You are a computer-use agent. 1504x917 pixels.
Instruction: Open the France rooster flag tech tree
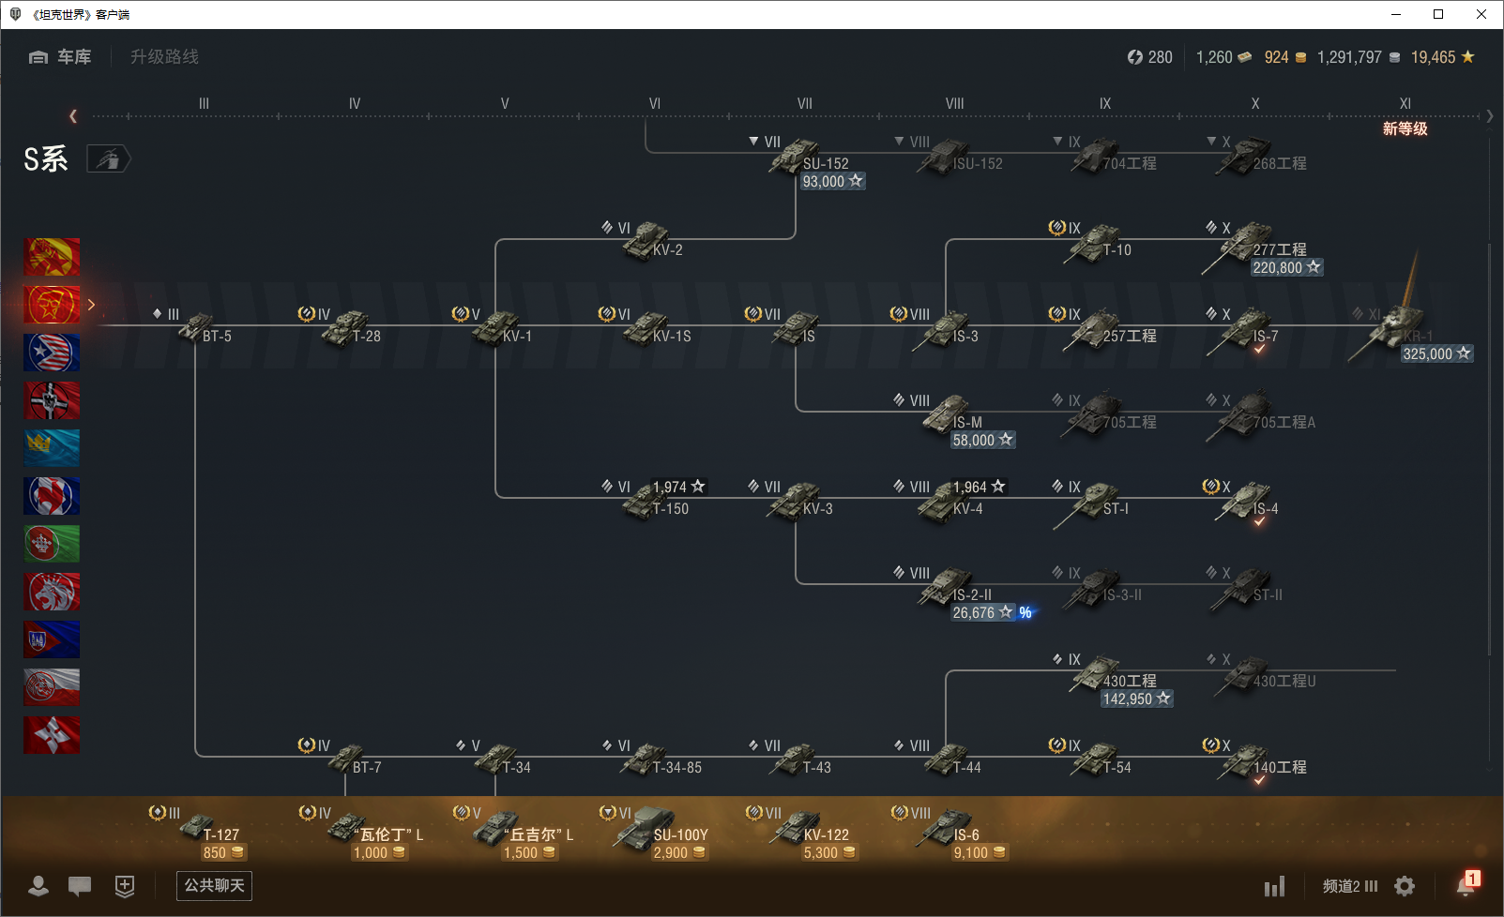coord(52,496)
